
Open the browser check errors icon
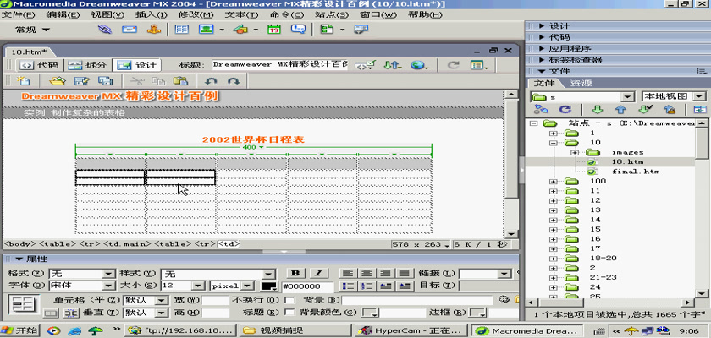(365, 65)
